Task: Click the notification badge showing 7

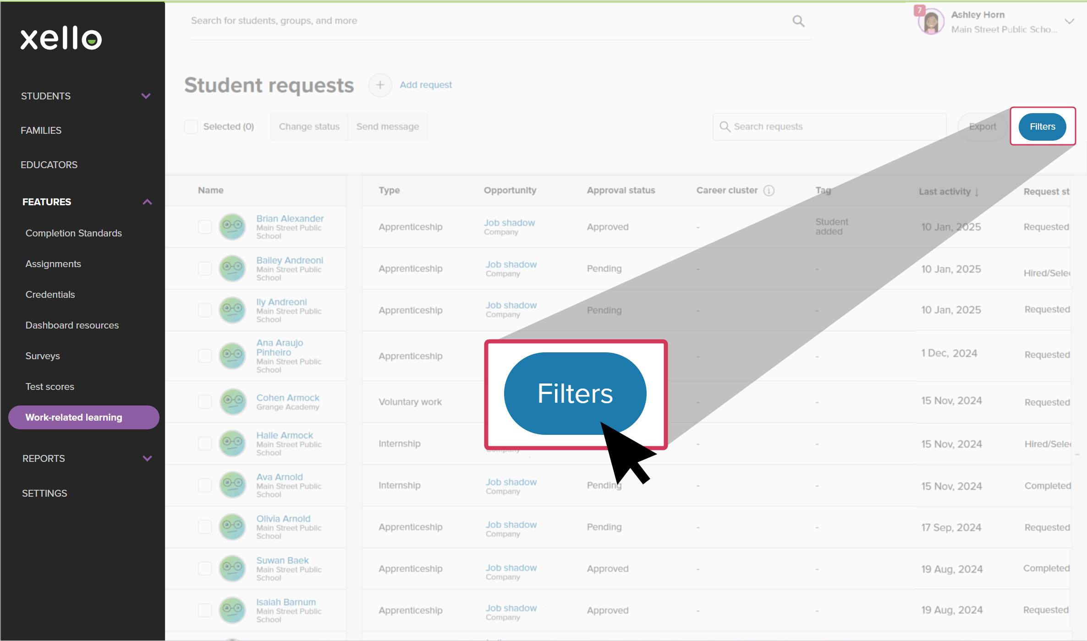Action: 919,10
